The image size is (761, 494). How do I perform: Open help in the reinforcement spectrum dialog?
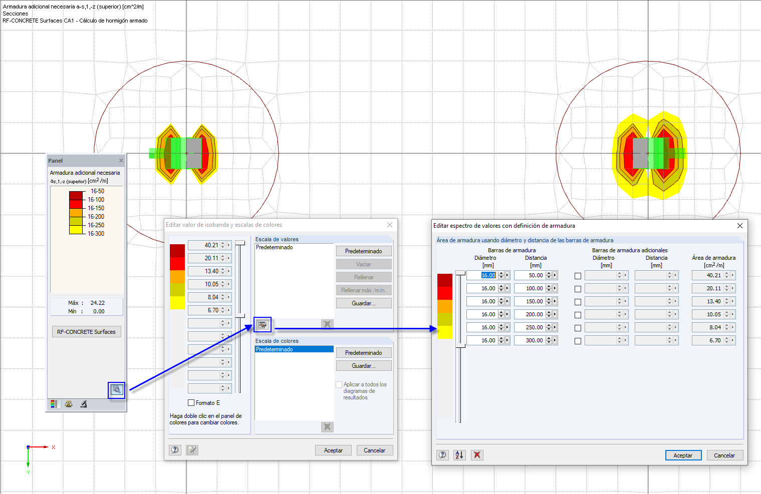(442, 455)
